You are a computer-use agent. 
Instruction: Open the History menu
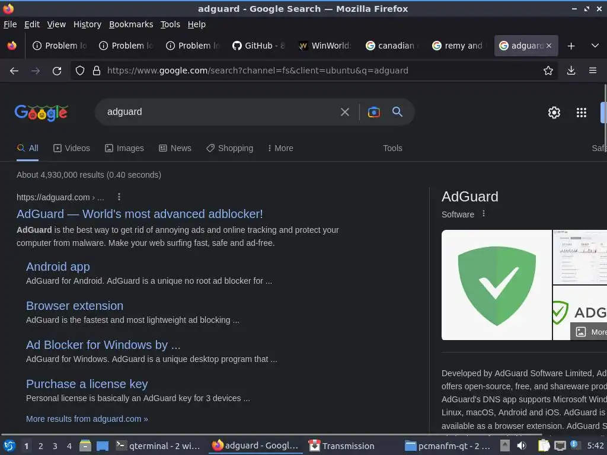tap(87, 24)
